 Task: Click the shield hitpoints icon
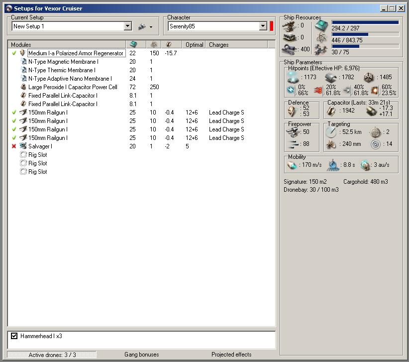[293, 77]
